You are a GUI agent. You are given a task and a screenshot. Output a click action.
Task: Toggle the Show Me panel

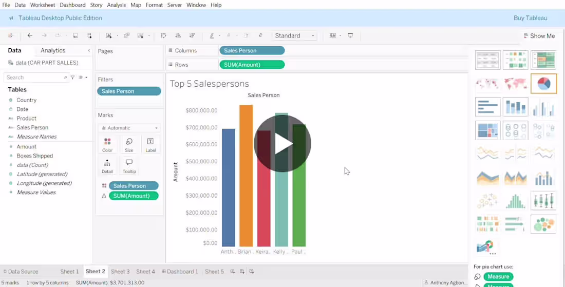(x=539, y=36)
